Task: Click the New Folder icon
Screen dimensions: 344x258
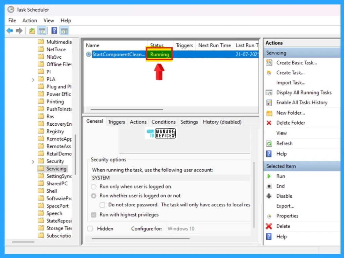Action: coord(269,113)
